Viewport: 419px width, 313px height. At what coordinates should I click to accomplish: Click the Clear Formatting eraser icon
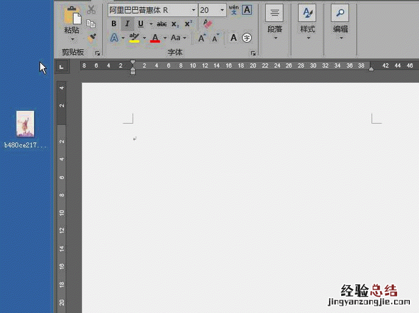[x=207, y=24]
